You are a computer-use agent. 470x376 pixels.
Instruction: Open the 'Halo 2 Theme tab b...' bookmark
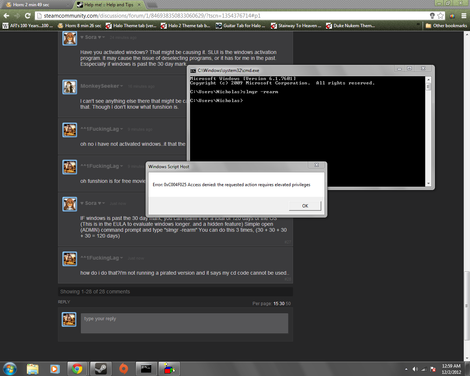(185, 26)
